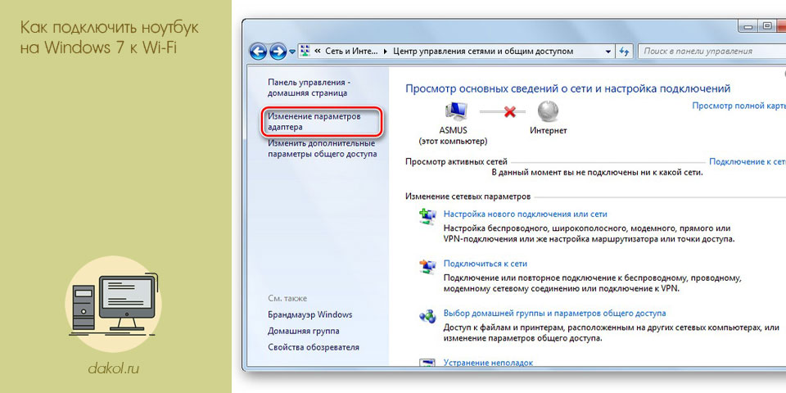Open 'Домашняя группа' sidebar link
Screen dimensions: 786x393
click(303, 331)
